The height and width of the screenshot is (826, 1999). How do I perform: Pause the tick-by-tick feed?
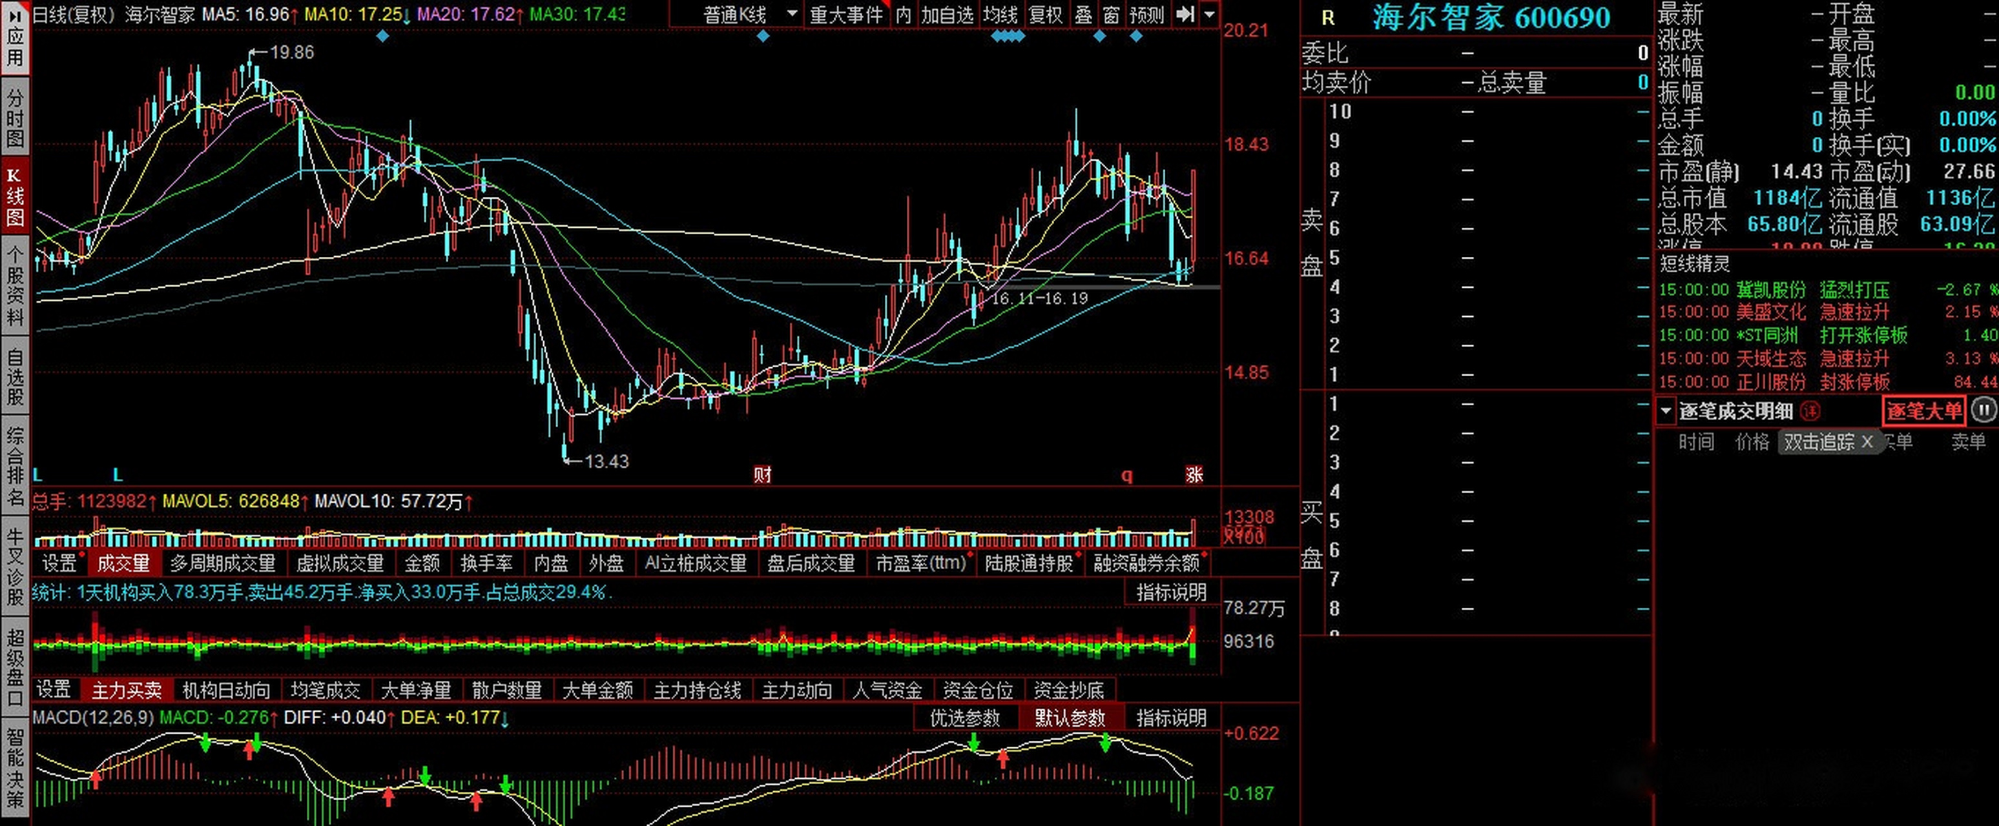point(1983,410)
